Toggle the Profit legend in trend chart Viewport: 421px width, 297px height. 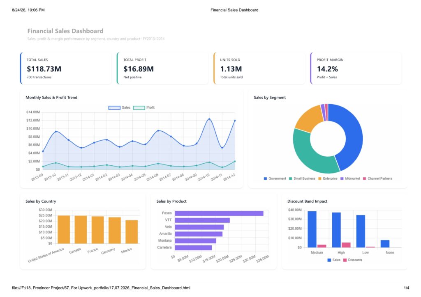coord(143,107)
